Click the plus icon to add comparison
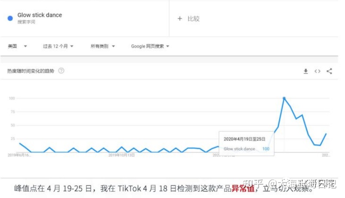Screen dimensions: 345x198 point(180,18)
